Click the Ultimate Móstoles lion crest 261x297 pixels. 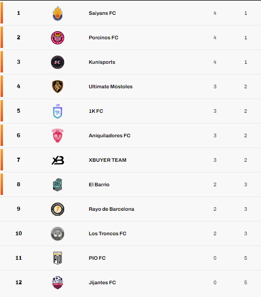[58, 87]
